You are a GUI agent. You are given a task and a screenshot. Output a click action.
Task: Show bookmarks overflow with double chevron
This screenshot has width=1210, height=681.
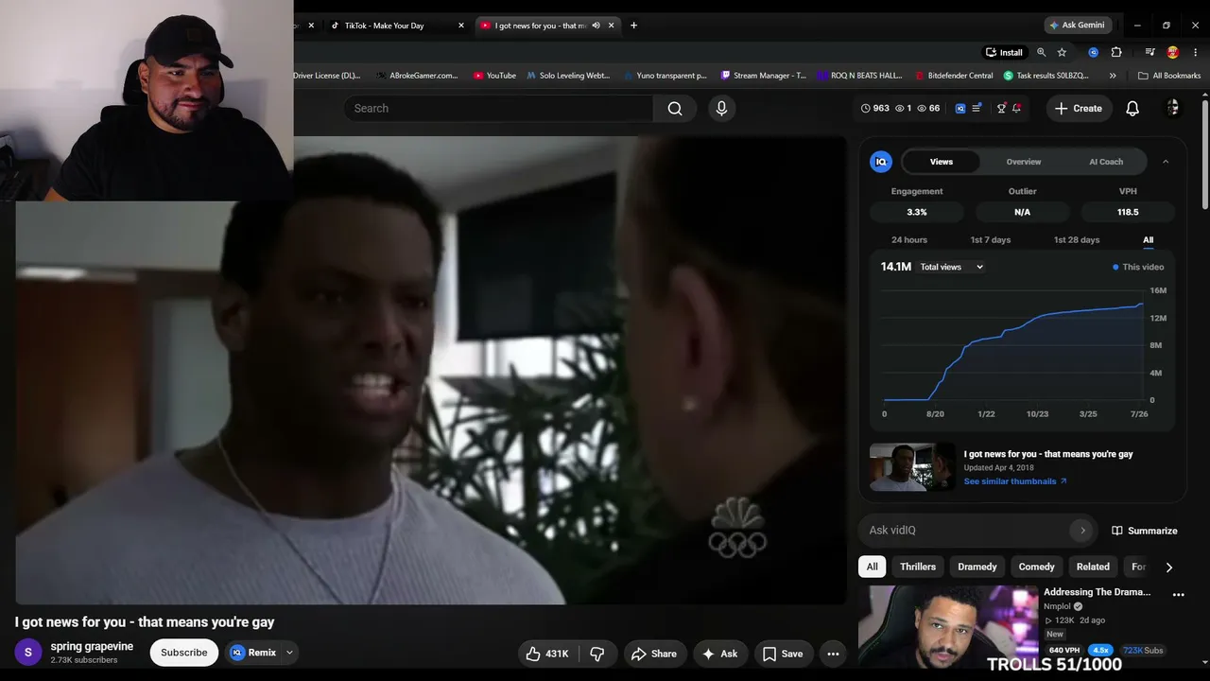[1113, 76]
